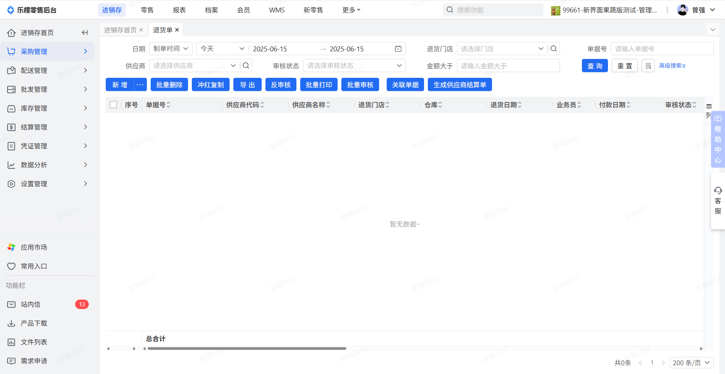Screen dimensions: 725x374
Task: Switch to the WMS top menu
Action: click(x=277, y=10)
